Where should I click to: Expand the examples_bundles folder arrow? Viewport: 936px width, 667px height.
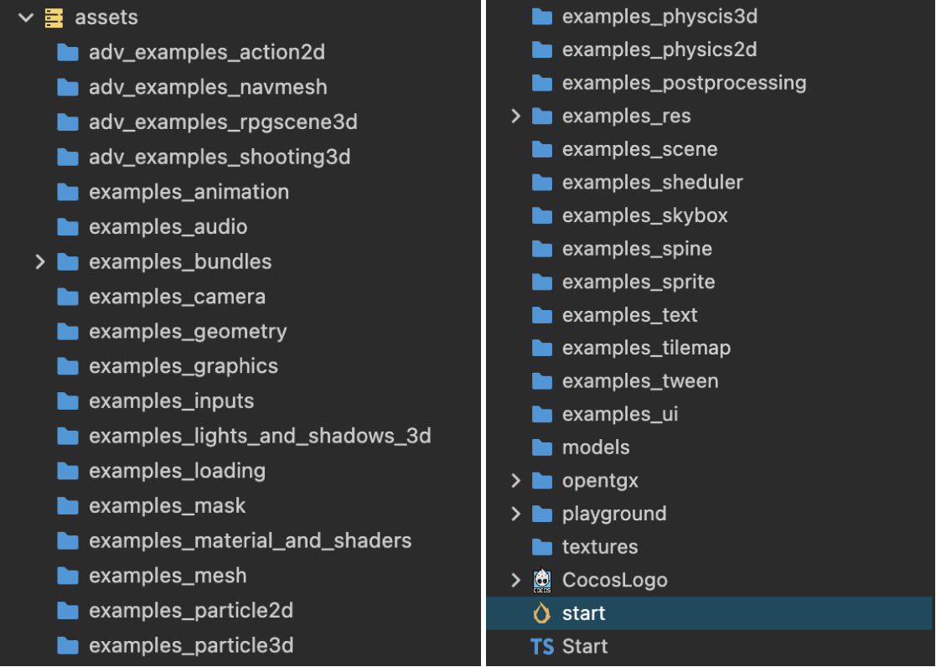(40, 261)
